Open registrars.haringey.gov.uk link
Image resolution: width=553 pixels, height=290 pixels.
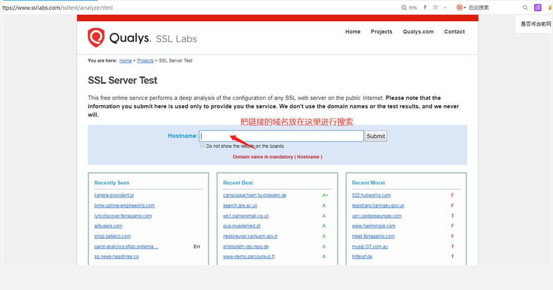(x=378, y=205)
